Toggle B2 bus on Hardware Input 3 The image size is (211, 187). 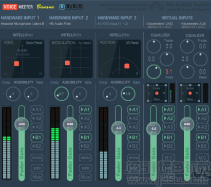coord(133,146)
